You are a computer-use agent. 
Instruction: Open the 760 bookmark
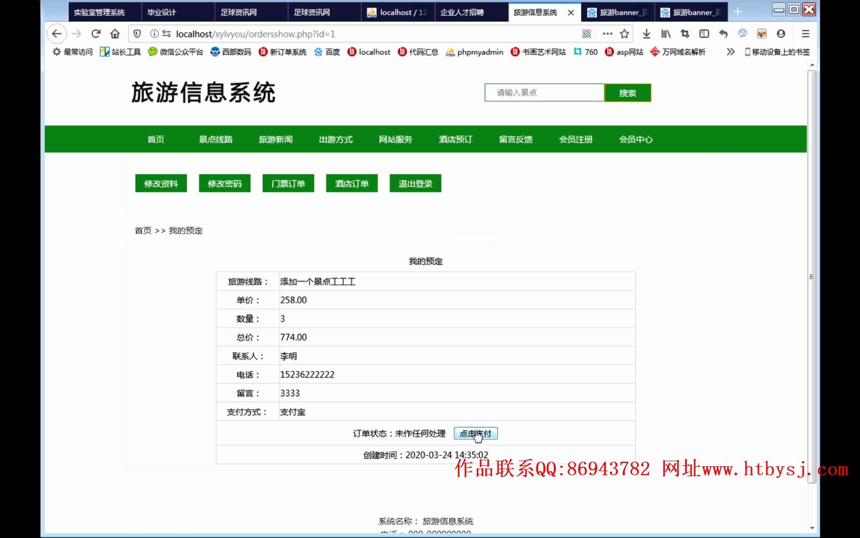(586, 52)
